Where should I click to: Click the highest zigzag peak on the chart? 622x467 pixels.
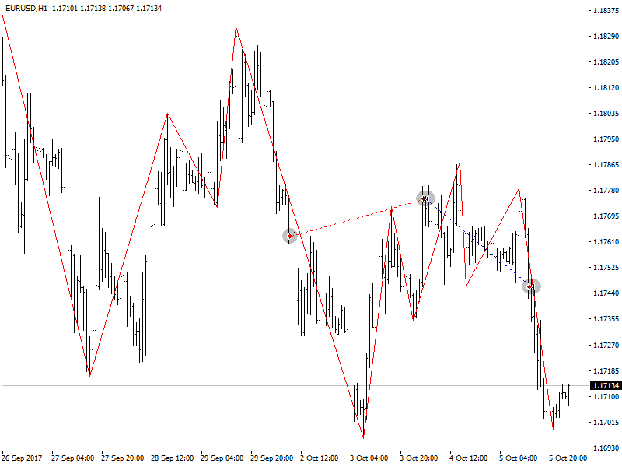(x=236, y=28)
